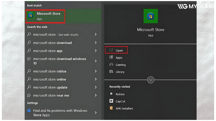Click the Library books icon
Image resolution: width=216 pixels, height=121 pixels.
point(111,72)
